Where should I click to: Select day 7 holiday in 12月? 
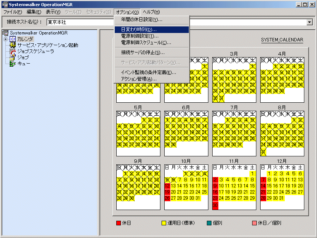[263, 180]
